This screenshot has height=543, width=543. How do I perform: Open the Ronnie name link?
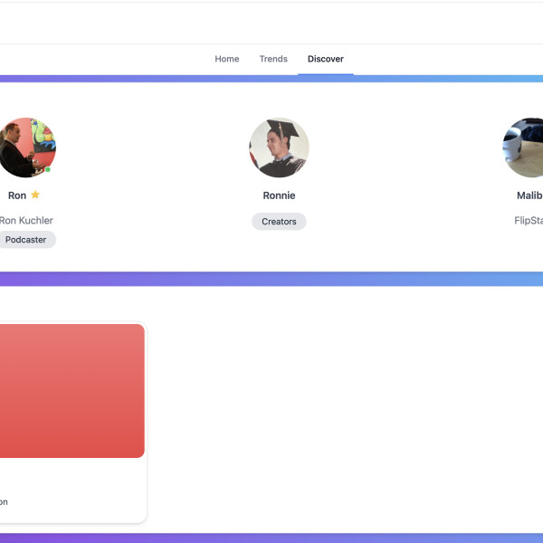pos(279,195)
